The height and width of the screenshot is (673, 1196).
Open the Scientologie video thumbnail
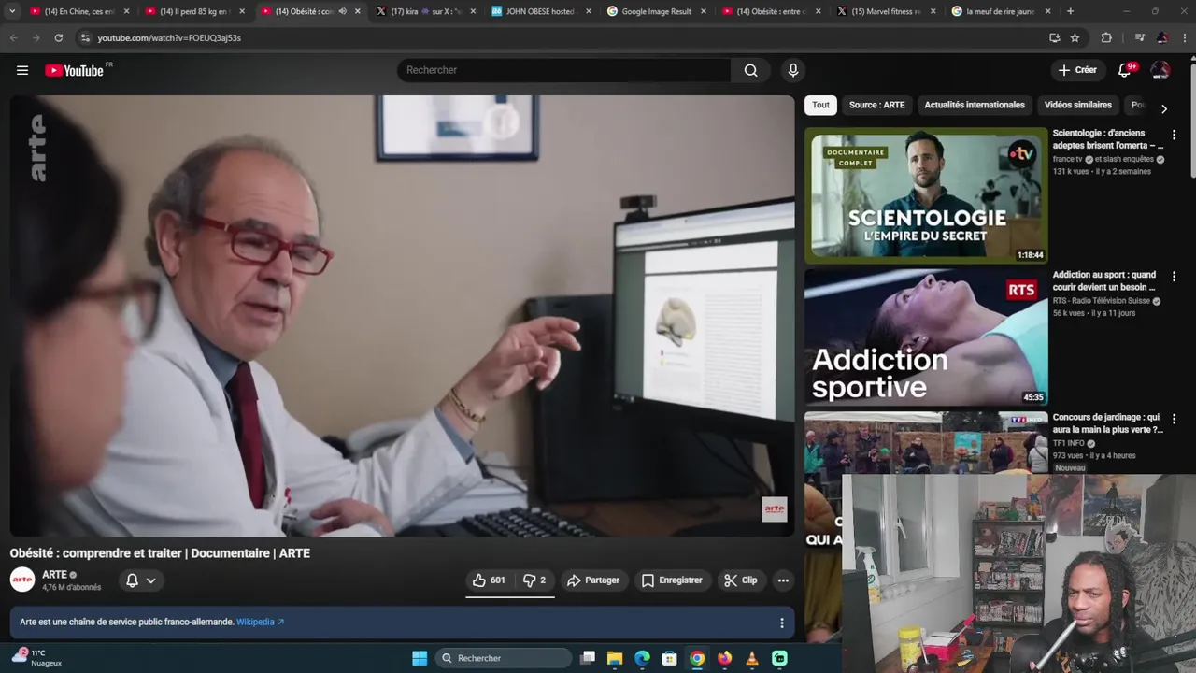(926, 196)
